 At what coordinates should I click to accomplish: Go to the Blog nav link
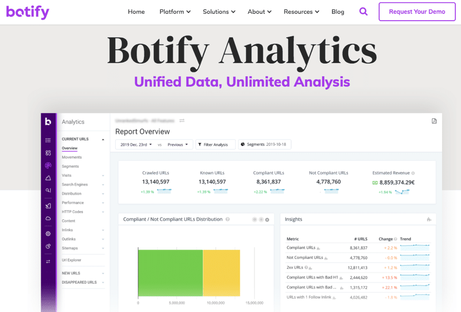(x=338, y=12)
